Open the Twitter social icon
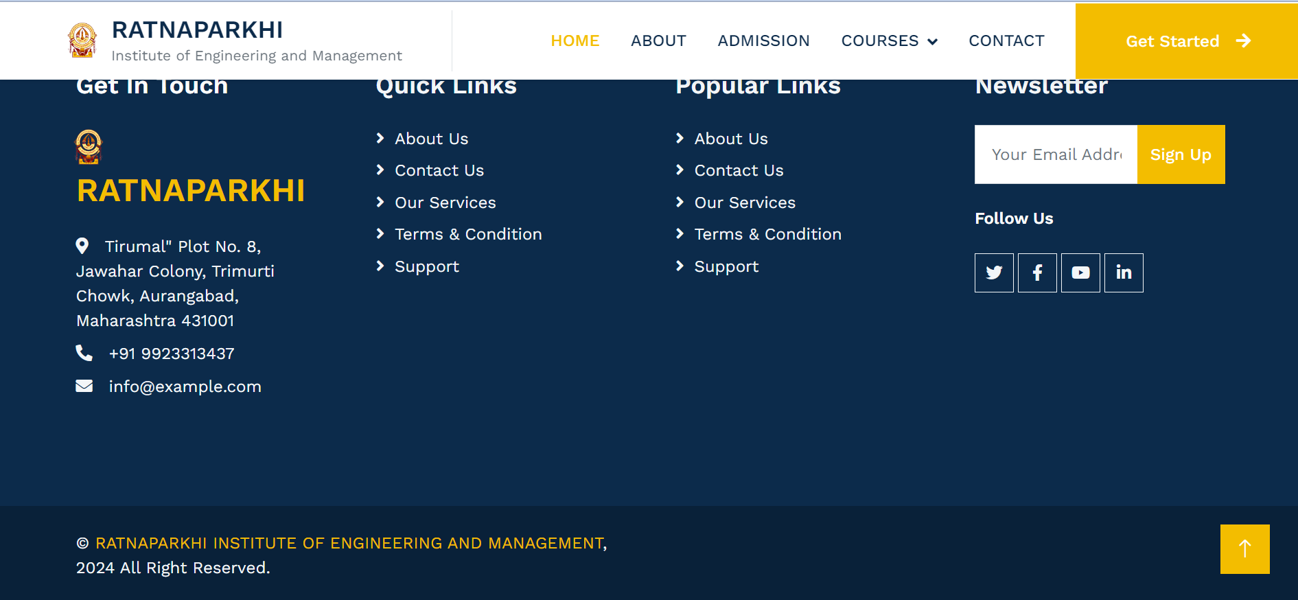 click(x=994, y=273)
